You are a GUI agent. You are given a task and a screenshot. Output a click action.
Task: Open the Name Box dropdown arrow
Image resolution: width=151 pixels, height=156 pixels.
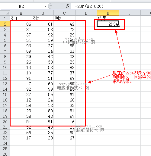[45, 6]
